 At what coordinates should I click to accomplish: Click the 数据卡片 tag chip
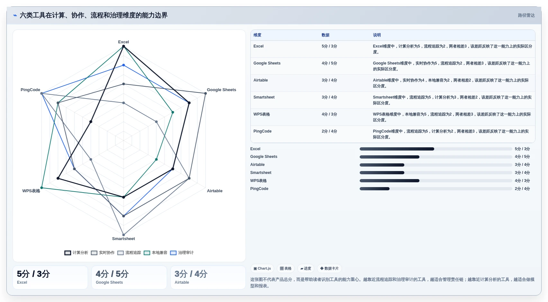point(329,268)
